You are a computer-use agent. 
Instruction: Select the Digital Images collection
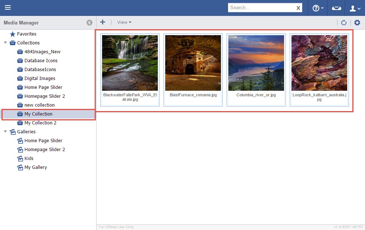coord(39,79)
